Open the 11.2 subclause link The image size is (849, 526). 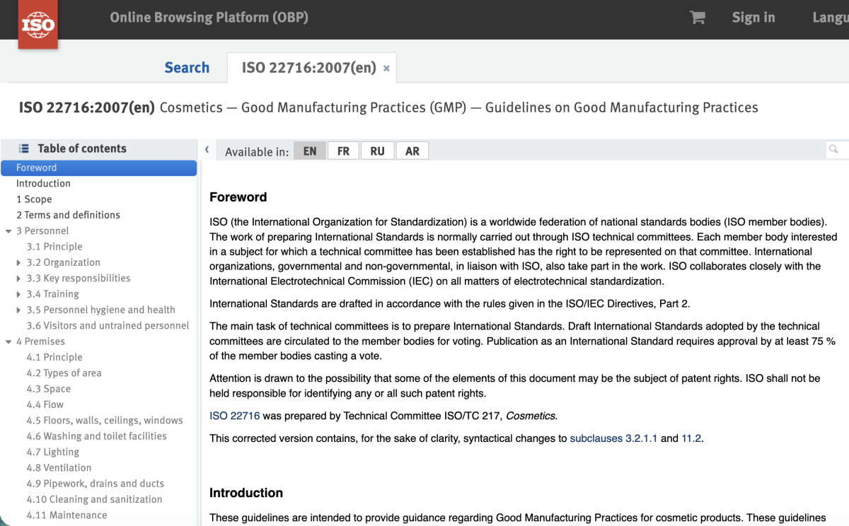pyautogui.click(x=691, y=438)
